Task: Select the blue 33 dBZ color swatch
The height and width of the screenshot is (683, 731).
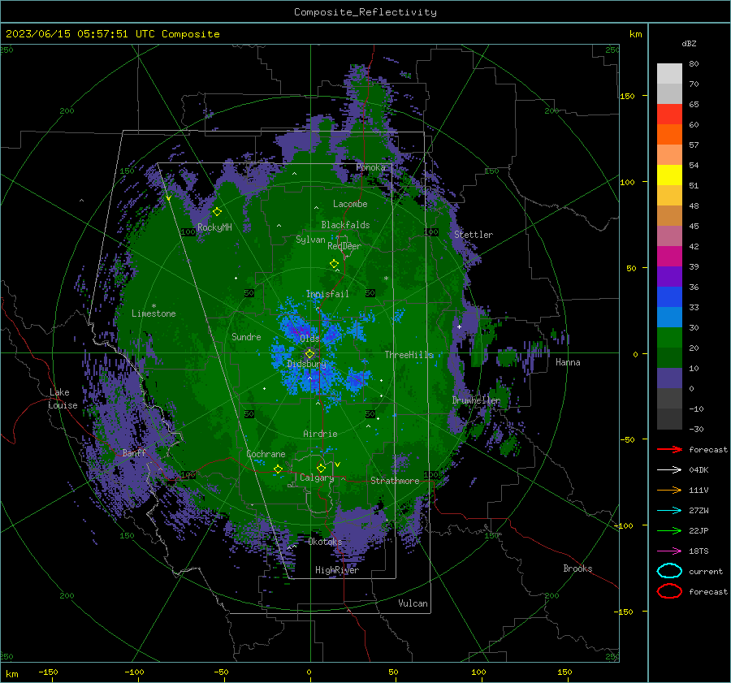Action: (x=669, y=317)
